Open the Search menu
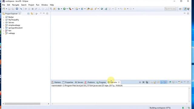 (x=24, y=5)
